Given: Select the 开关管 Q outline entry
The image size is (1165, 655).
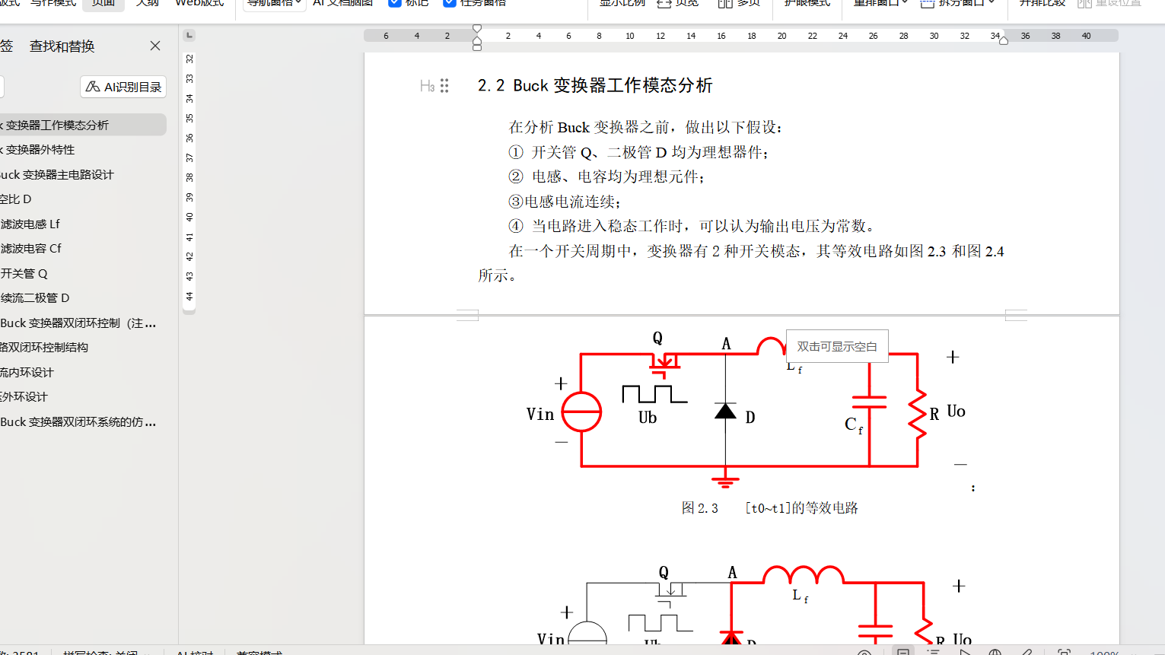Looking at the screenshot, I should [24, 273].
